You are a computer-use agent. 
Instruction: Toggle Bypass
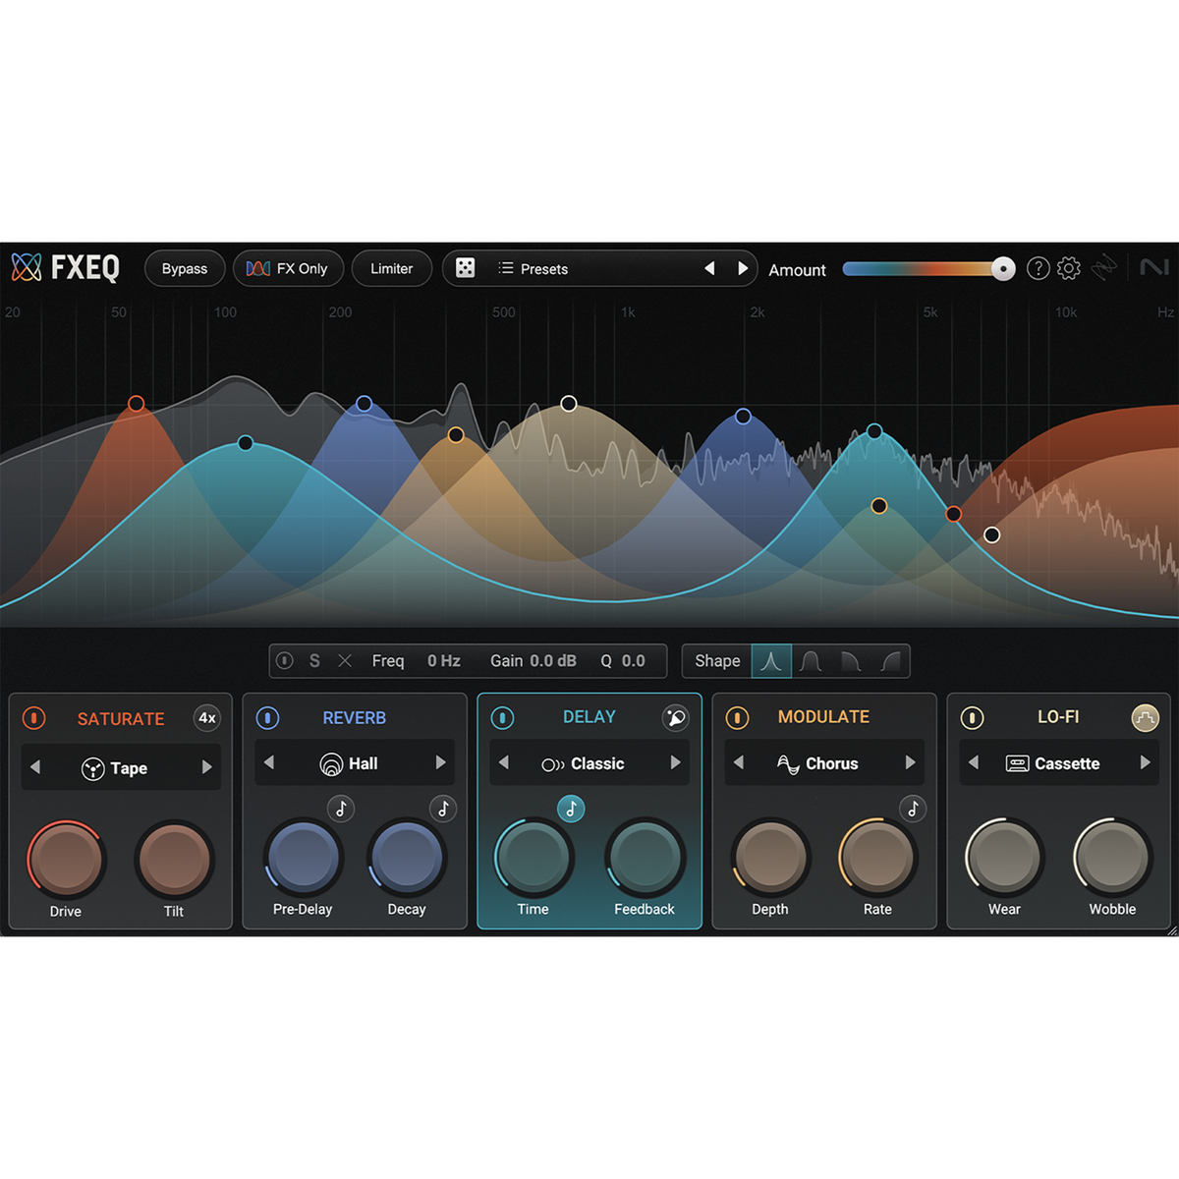pyautogui.click(x=185, y=268)
